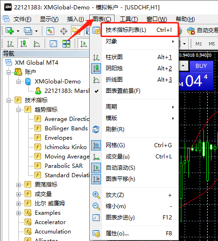
Task: Collapse the 账户 tree node
Action: coord(9,72)
